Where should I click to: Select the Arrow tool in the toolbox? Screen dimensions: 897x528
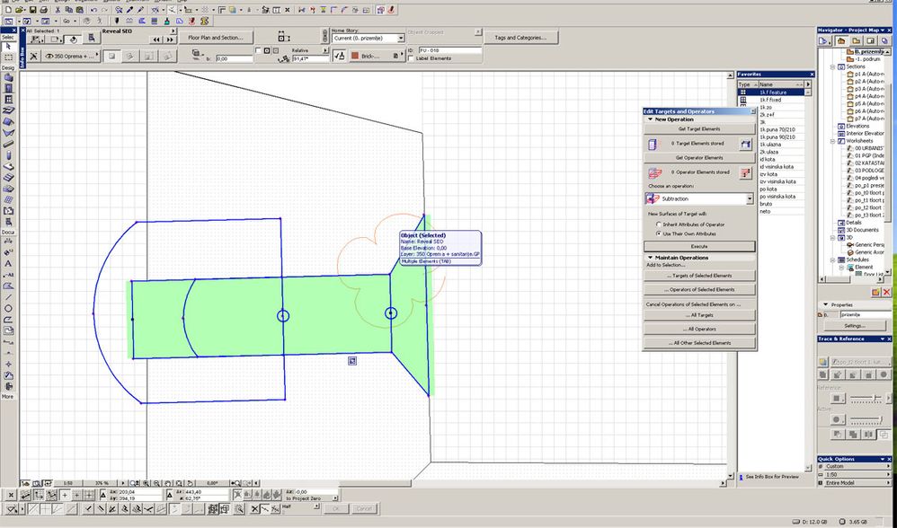click(7, 47)
